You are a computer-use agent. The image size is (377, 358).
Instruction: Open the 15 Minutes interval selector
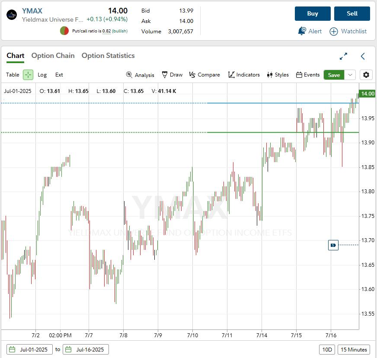[x=354, y=349]
